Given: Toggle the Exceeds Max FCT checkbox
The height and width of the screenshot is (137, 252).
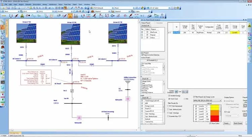Looking at the screenshot, I should [x=168, y=116].
